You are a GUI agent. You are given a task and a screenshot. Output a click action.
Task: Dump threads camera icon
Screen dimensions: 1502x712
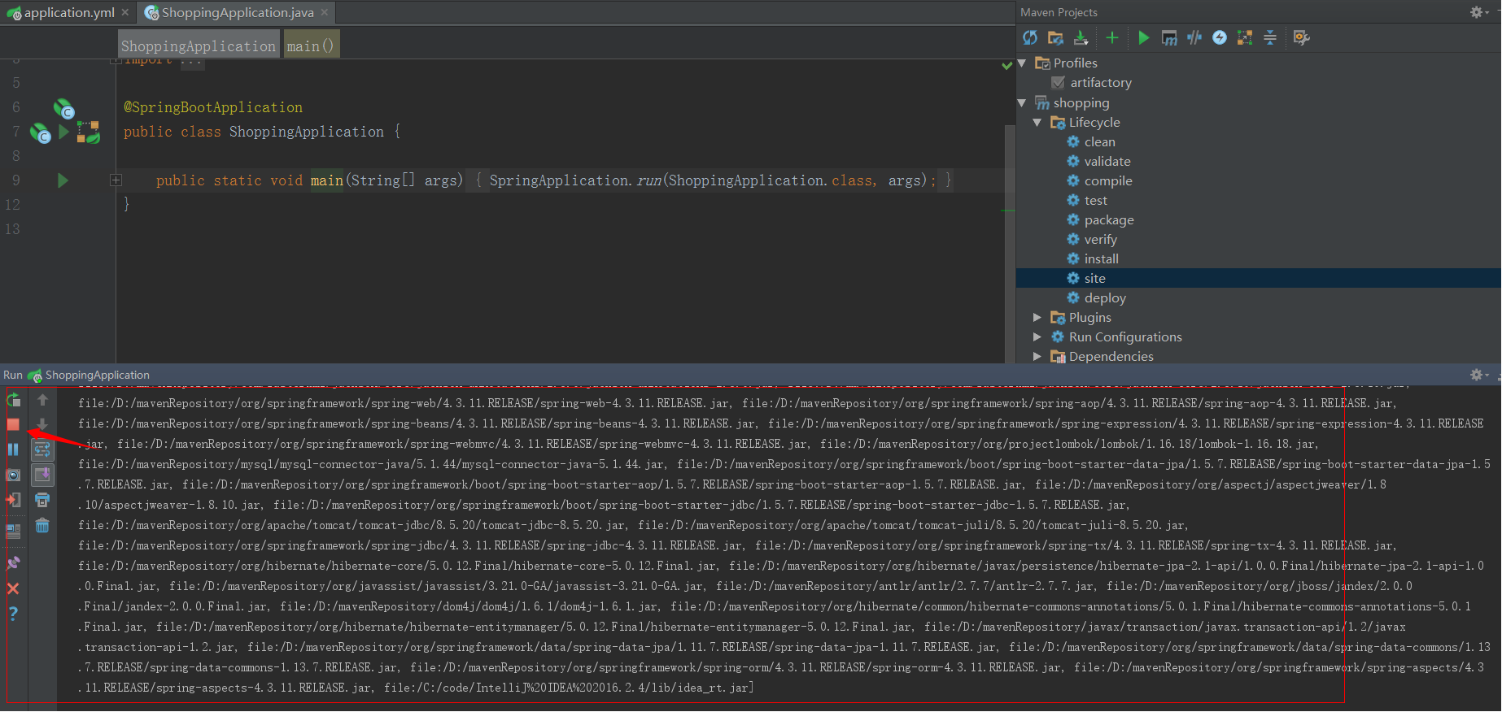coord(13,475)
